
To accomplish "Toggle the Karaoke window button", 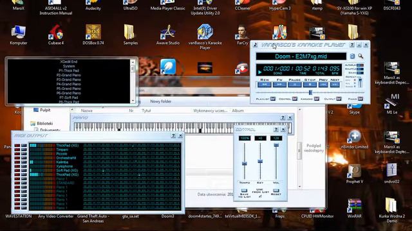I will (317, 99).
